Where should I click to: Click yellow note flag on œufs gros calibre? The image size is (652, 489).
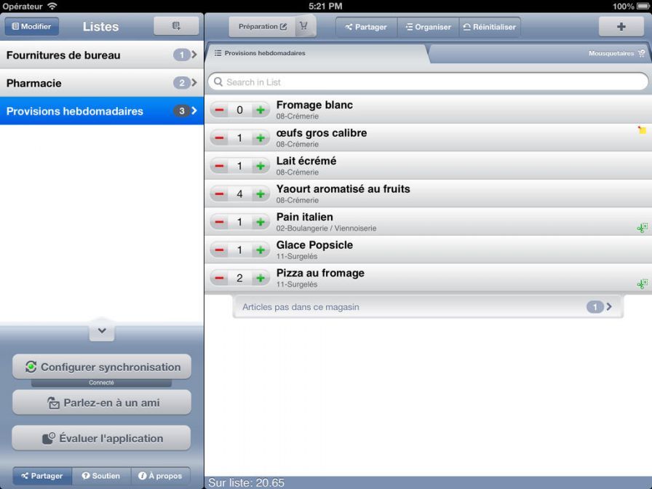click(642, 130)
